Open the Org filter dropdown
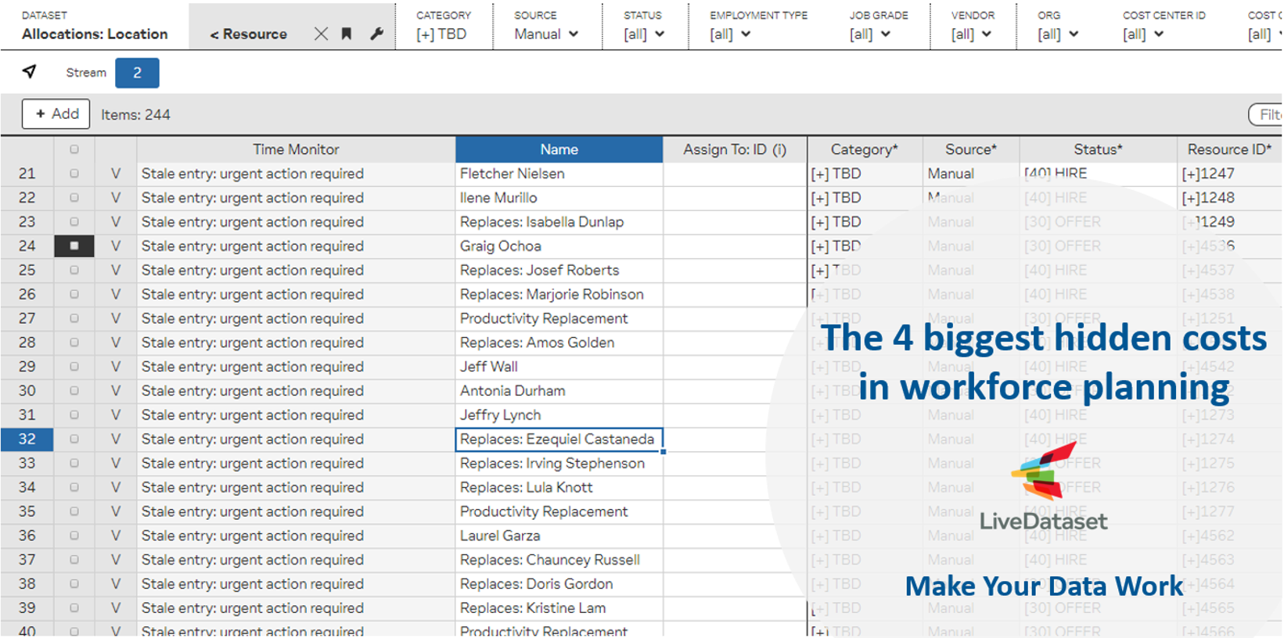Image resolution: width=1284 pixels, height=638 pixels. point(1059,34)
